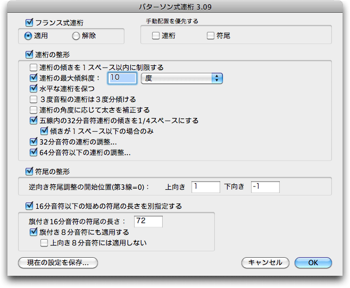Image resolution: width=350 pixels, height=288 pixels.
Task: Open the 度 unit dropdown
Action: 182,78
